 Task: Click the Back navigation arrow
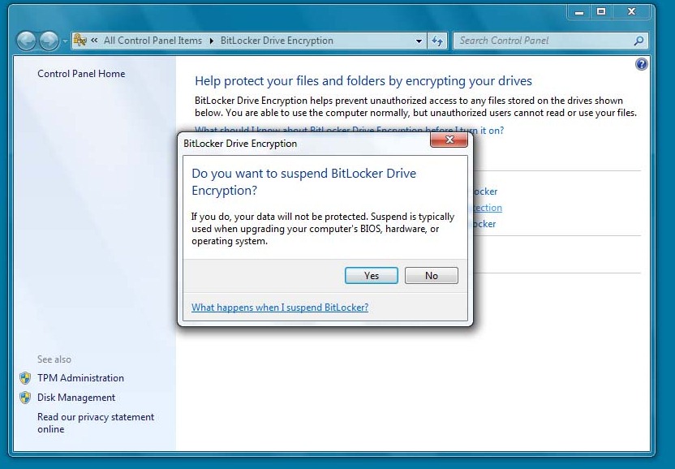(26, 41)
